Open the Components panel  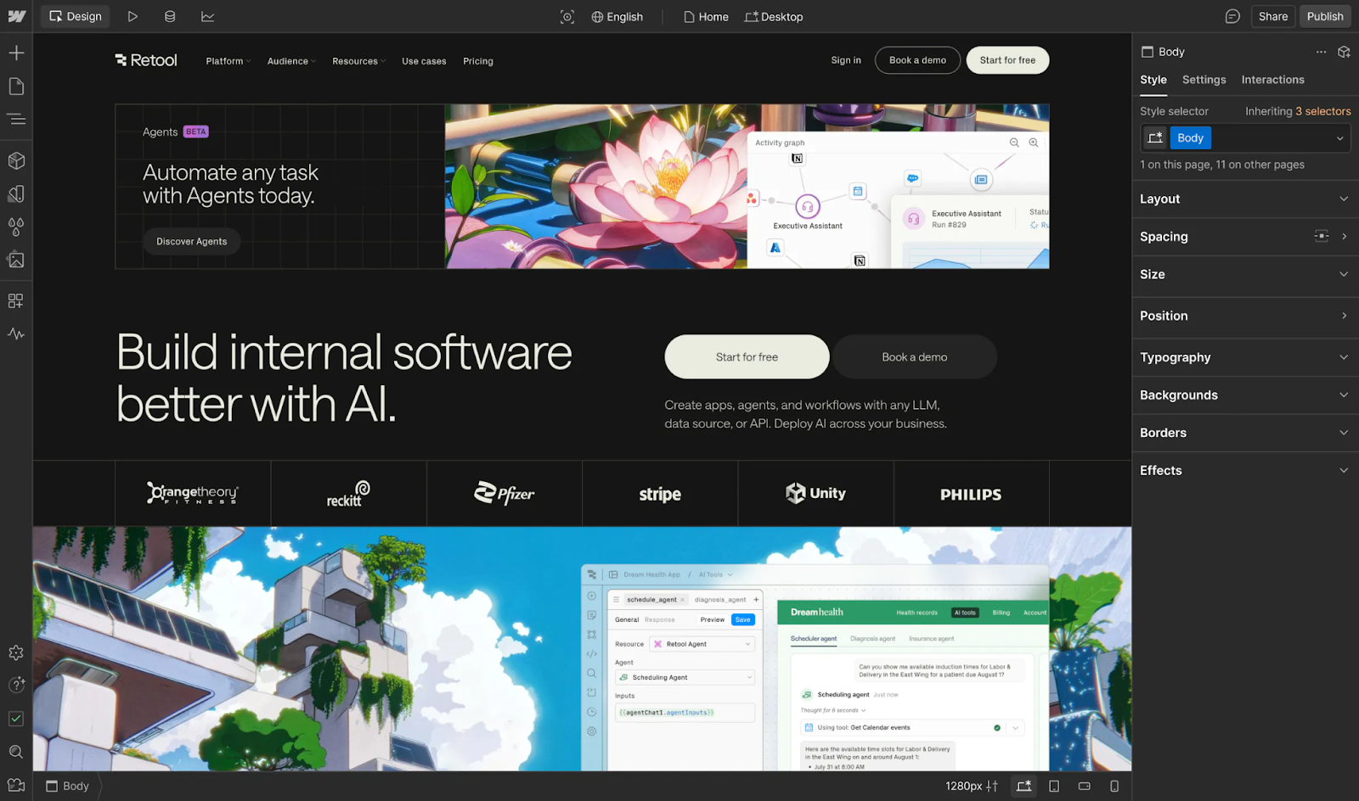16,160
